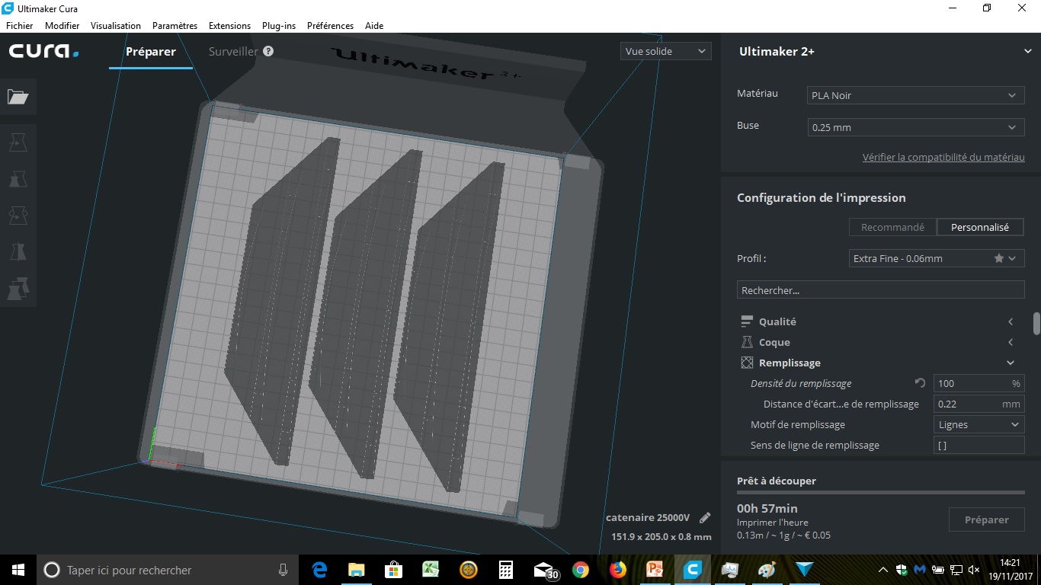The image size is (1041, 585).
Task: Reset Densité du remplissage with revert arrow
Action: point(920,383)
